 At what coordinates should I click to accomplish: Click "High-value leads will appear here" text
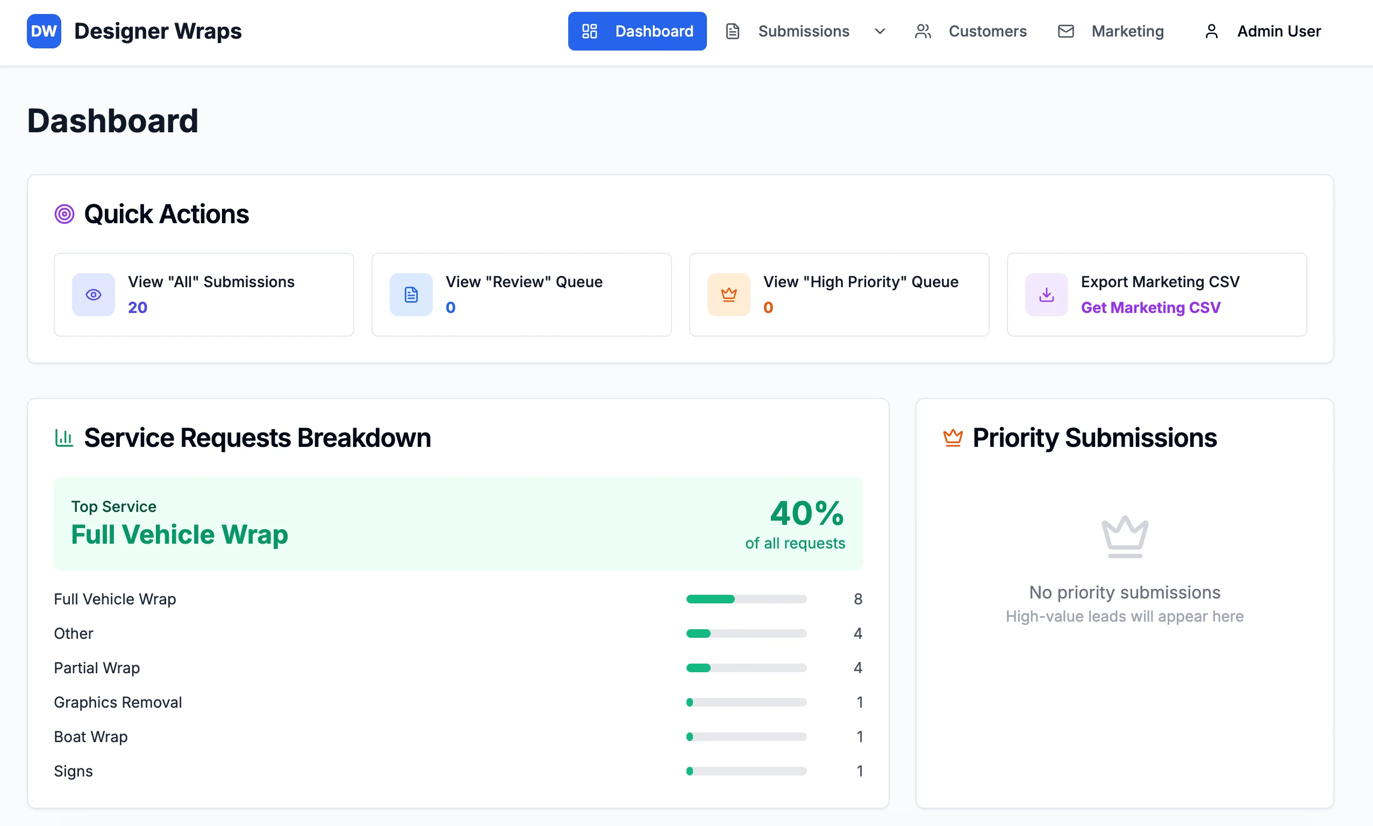click(1125, 616)
